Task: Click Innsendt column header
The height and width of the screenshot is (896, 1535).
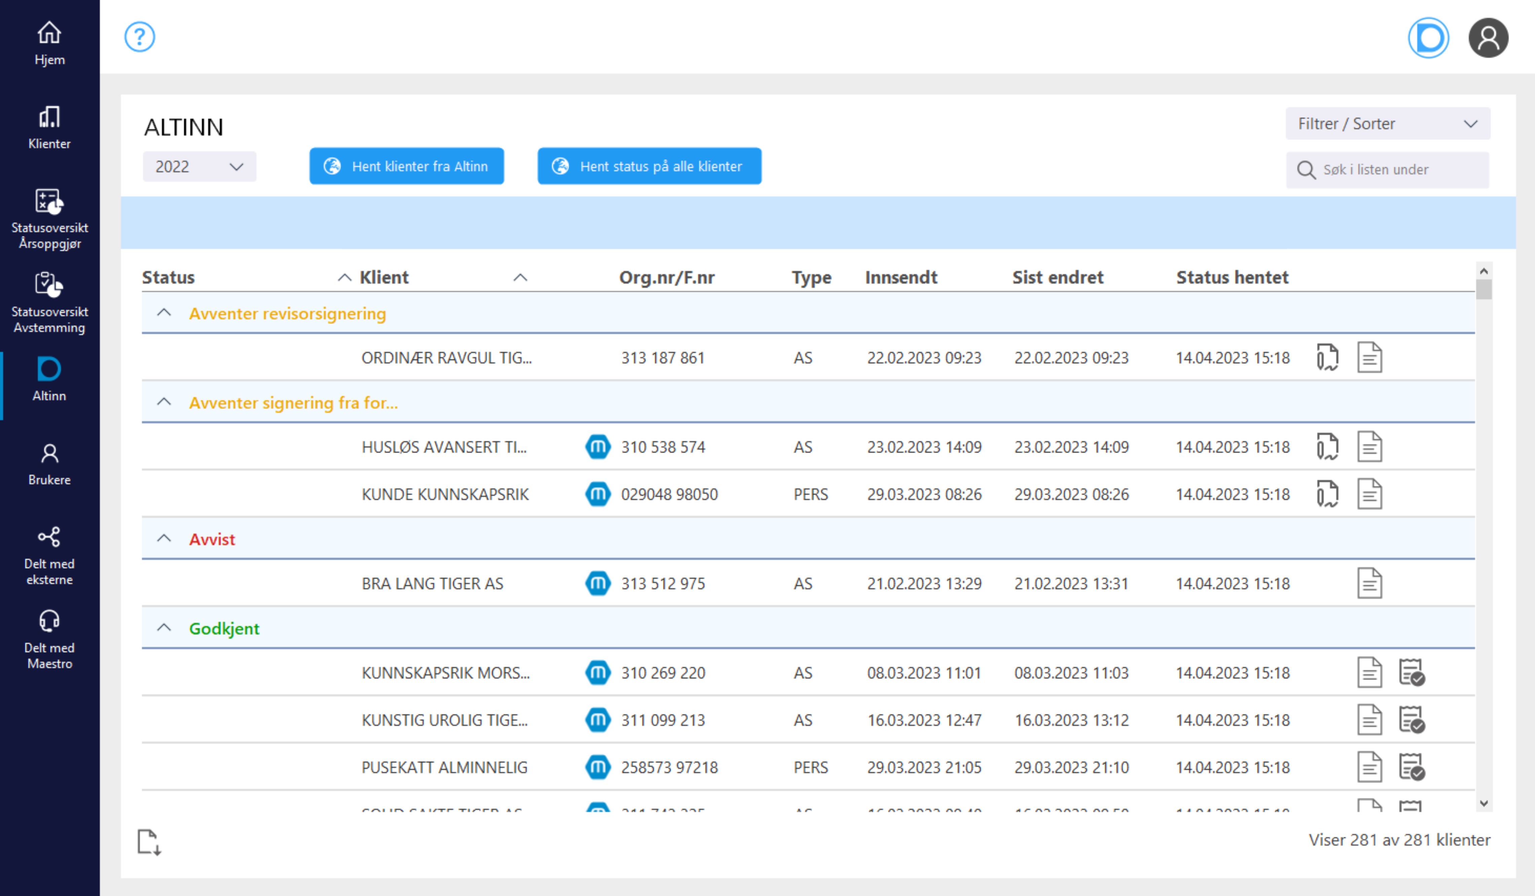Action: coord(901,278)
